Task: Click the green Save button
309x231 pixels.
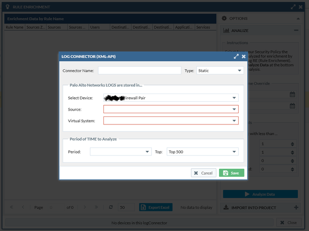Action: tap(231, 173)
